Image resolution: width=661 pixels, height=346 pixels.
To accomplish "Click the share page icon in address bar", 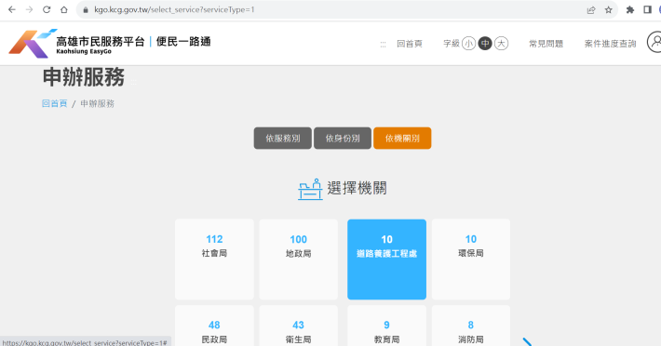I will 591,9.
